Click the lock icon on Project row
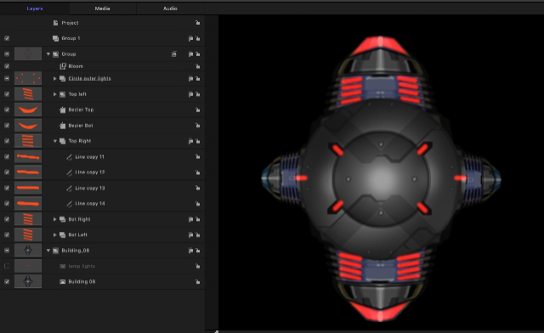 (x=197, y=23)
